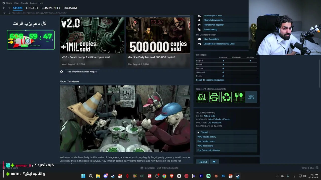
Task: Open Photoshop from the taskbar
Action: (x=223, y=176)
